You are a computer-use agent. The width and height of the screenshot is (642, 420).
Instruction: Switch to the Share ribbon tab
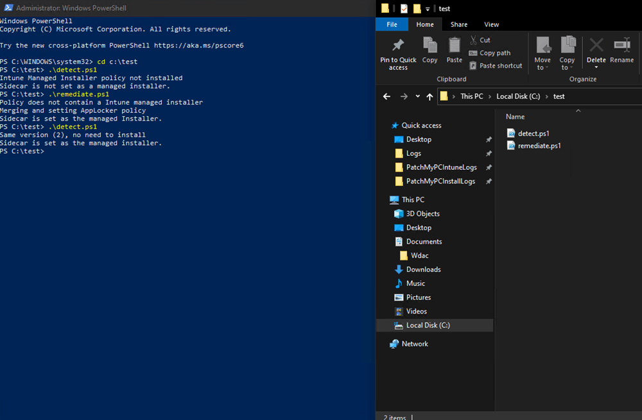[x=459, y=24]
